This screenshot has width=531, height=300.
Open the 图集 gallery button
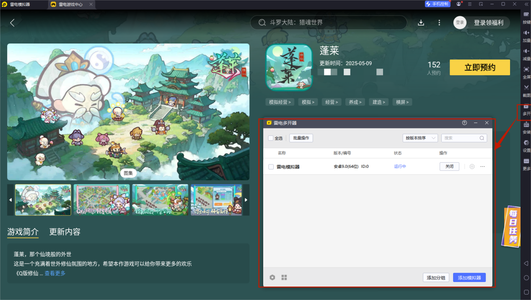point(128,173)
